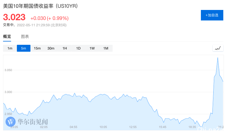Click the +加自选 add to watchlist button
228x133 pixels.
tap(212, 15)
